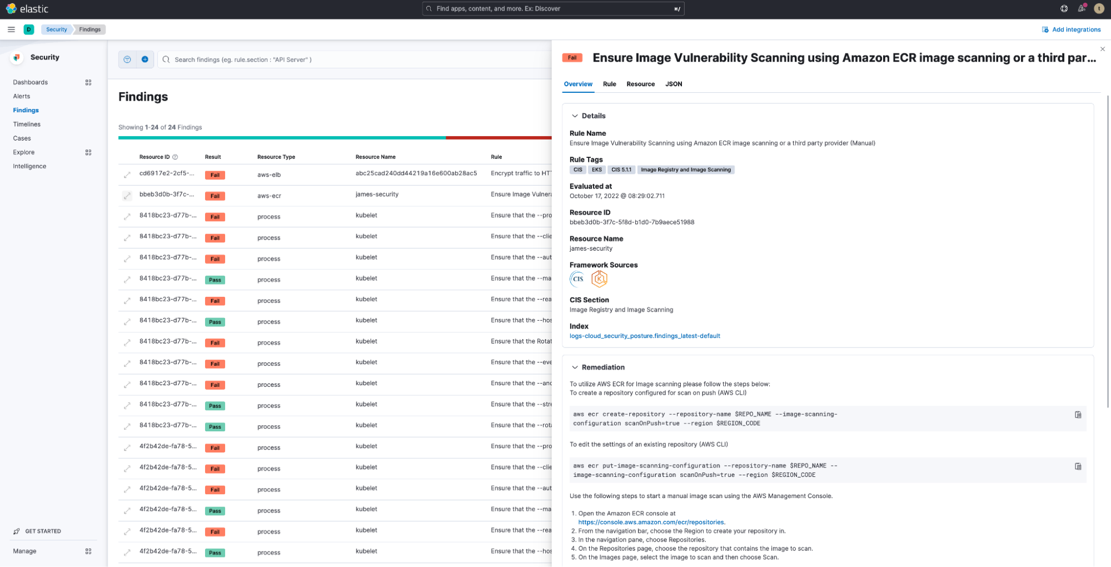Click Manage in the sidebar
The image size is (1111, 567).
(x=24, y=551)
